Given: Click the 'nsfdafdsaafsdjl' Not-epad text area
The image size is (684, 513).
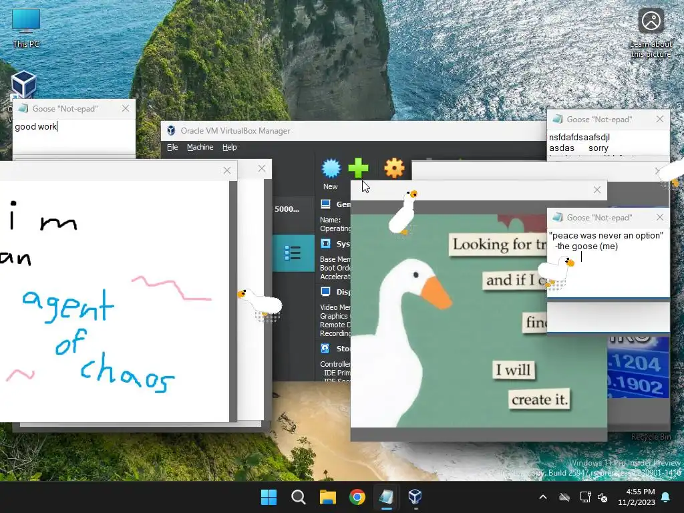Looking at the screenshot, I should (x=608, y=143).
